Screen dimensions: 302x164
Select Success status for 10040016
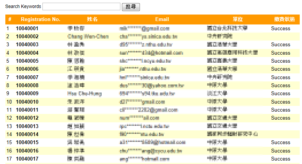[x=281, y=151]
